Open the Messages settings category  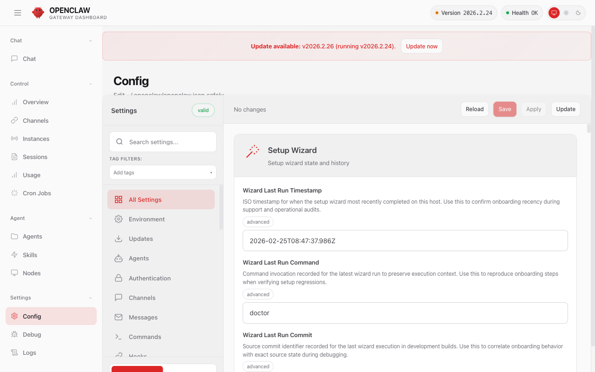coord(142,317)
